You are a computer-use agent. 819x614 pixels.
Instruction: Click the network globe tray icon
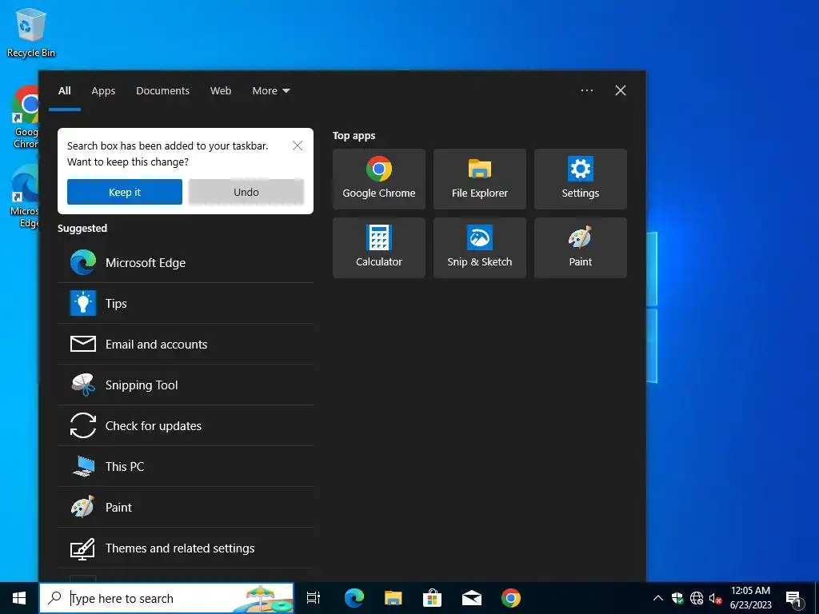(697, 598)
